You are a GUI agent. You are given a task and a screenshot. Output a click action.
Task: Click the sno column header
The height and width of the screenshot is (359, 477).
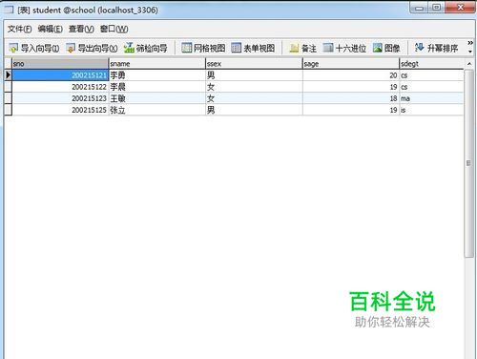coord(60,64)
